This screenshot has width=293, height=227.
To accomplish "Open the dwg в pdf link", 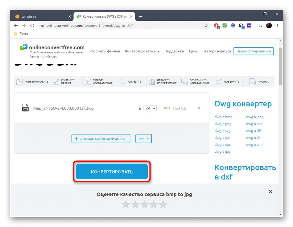I will click(223, 138).
